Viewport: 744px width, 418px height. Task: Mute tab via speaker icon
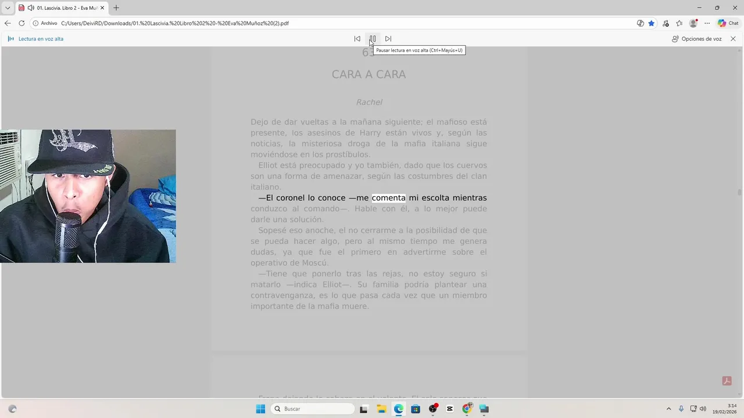[30, 8]
